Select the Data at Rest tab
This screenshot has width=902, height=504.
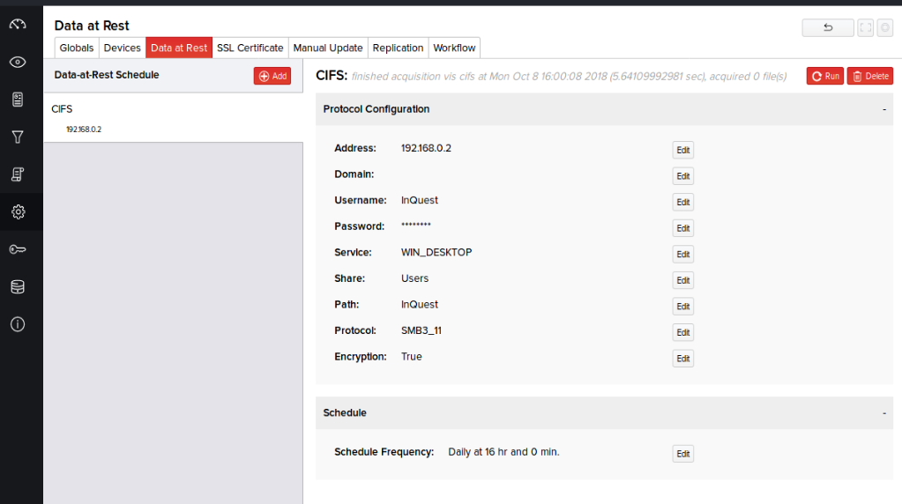179,48
